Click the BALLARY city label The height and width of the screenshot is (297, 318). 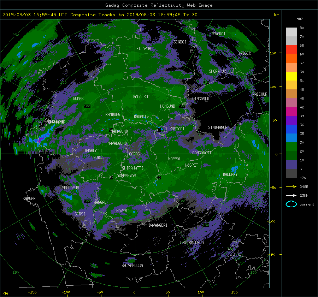(230, 174)
